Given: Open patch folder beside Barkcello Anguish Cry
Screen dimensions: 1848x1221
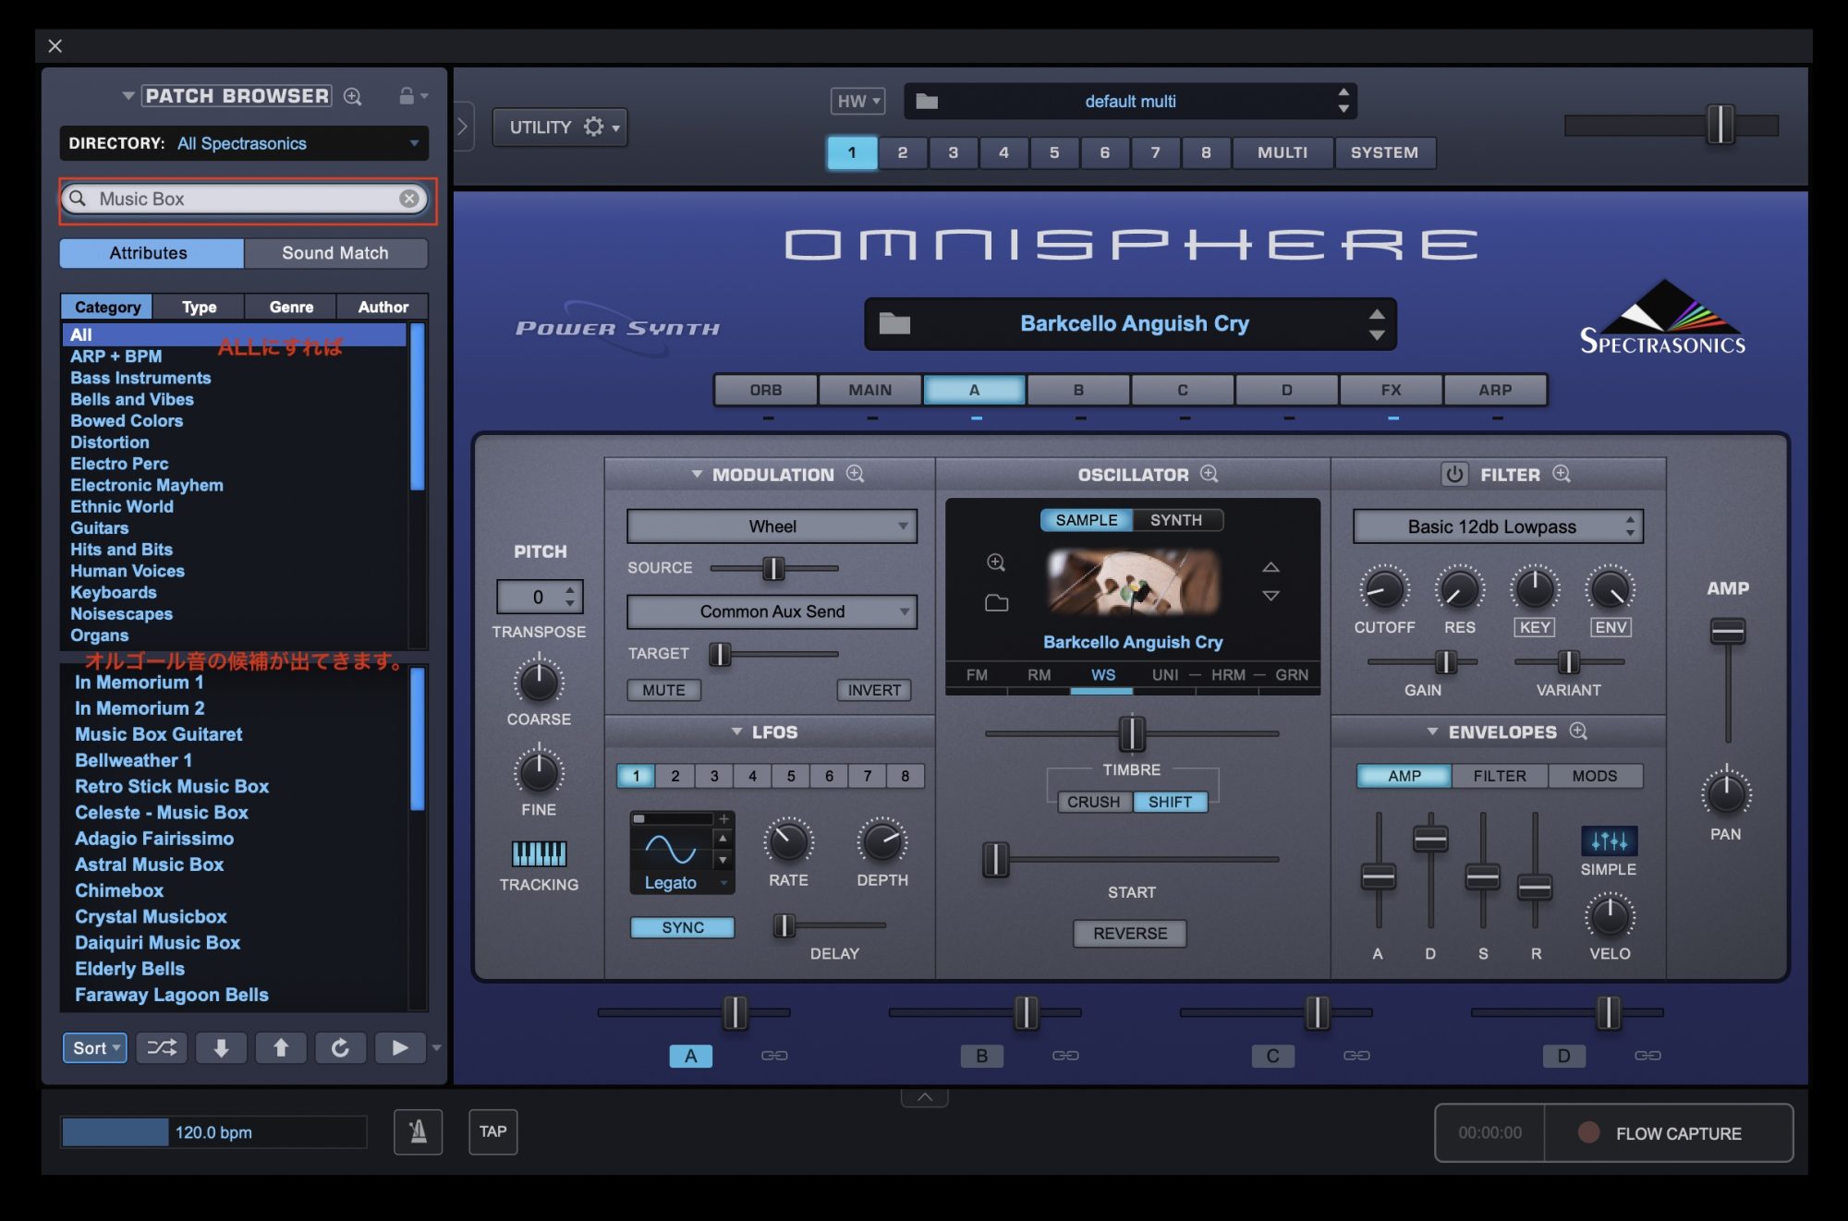Looking at the screenshot, I should [x=894, y=323].
